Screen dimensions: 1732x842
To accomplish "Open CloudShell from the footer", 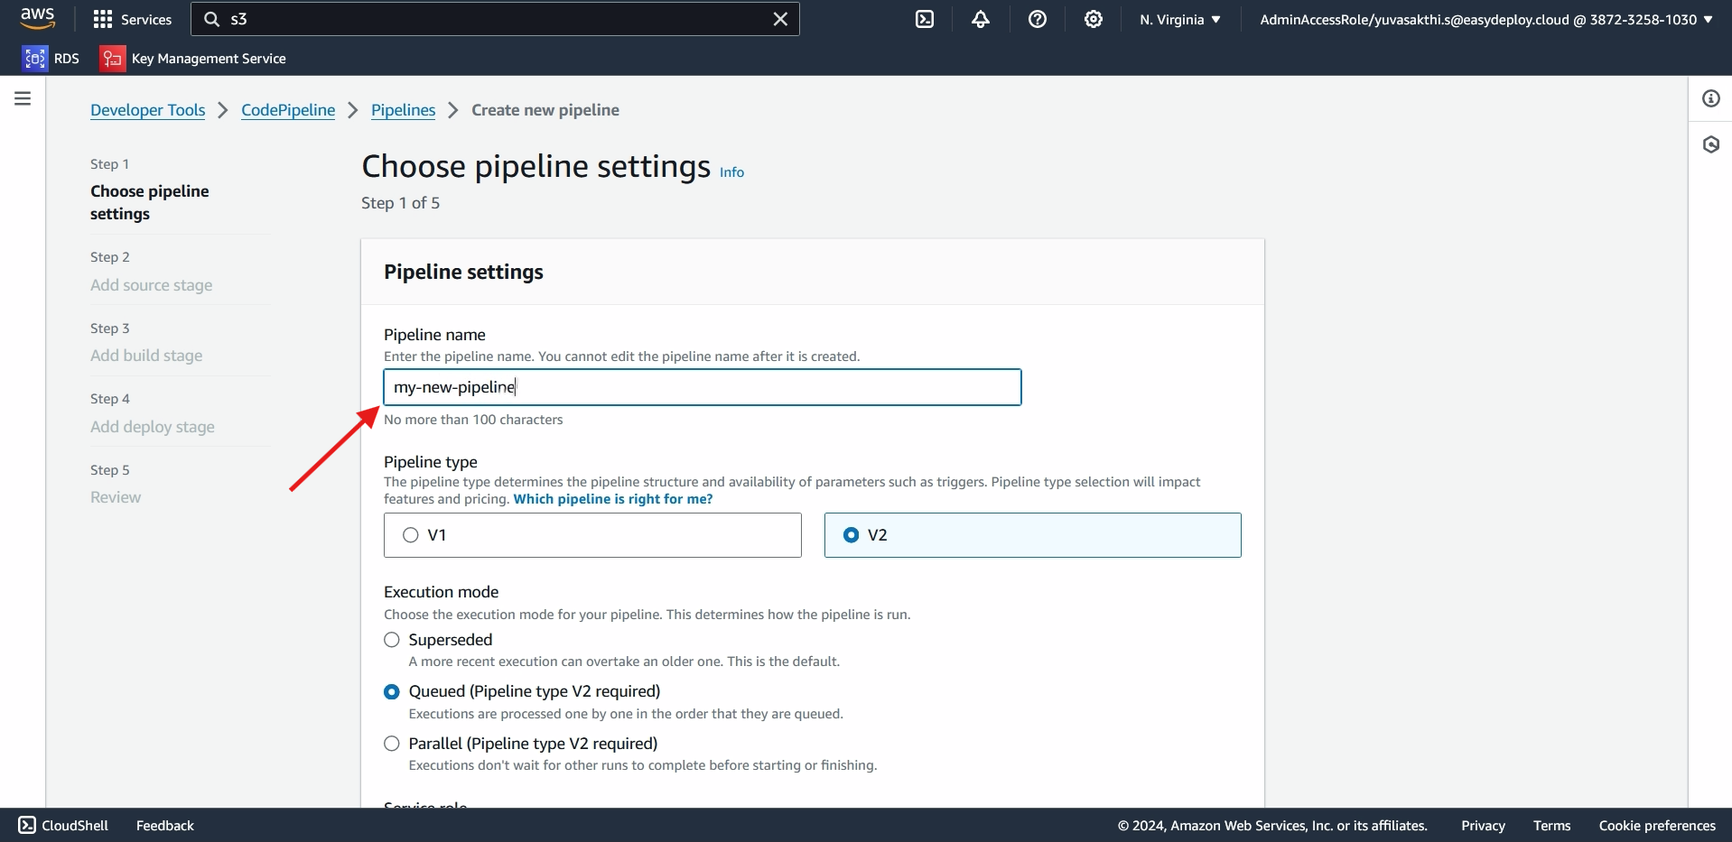I will 63,826.
